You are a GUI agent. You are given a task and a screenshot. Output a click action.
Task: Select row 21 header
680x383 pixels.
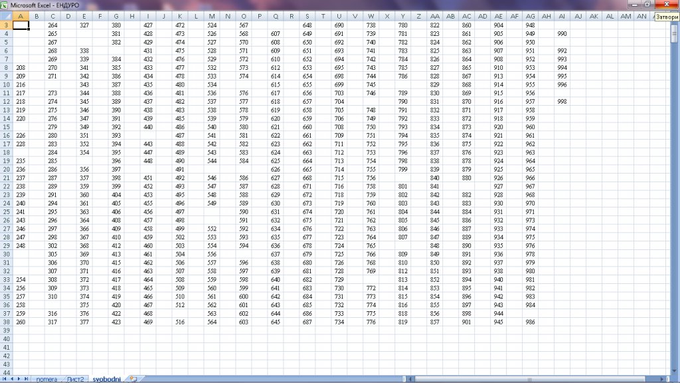6,178
